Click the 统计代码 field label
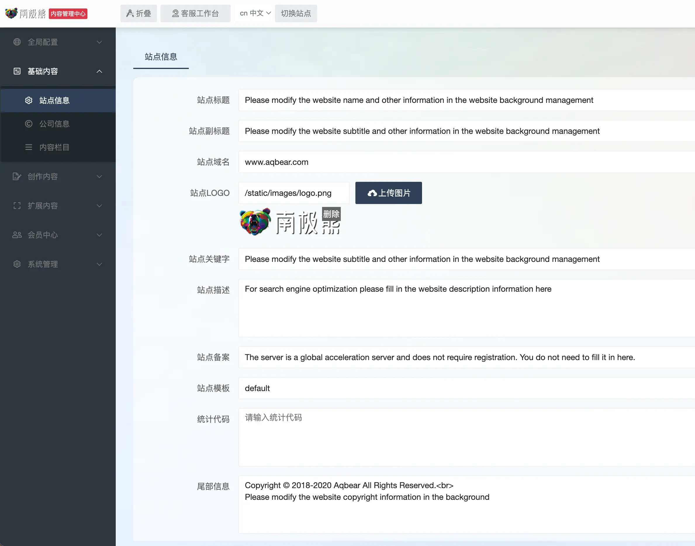The image size is (695, 546). (213, 419)
